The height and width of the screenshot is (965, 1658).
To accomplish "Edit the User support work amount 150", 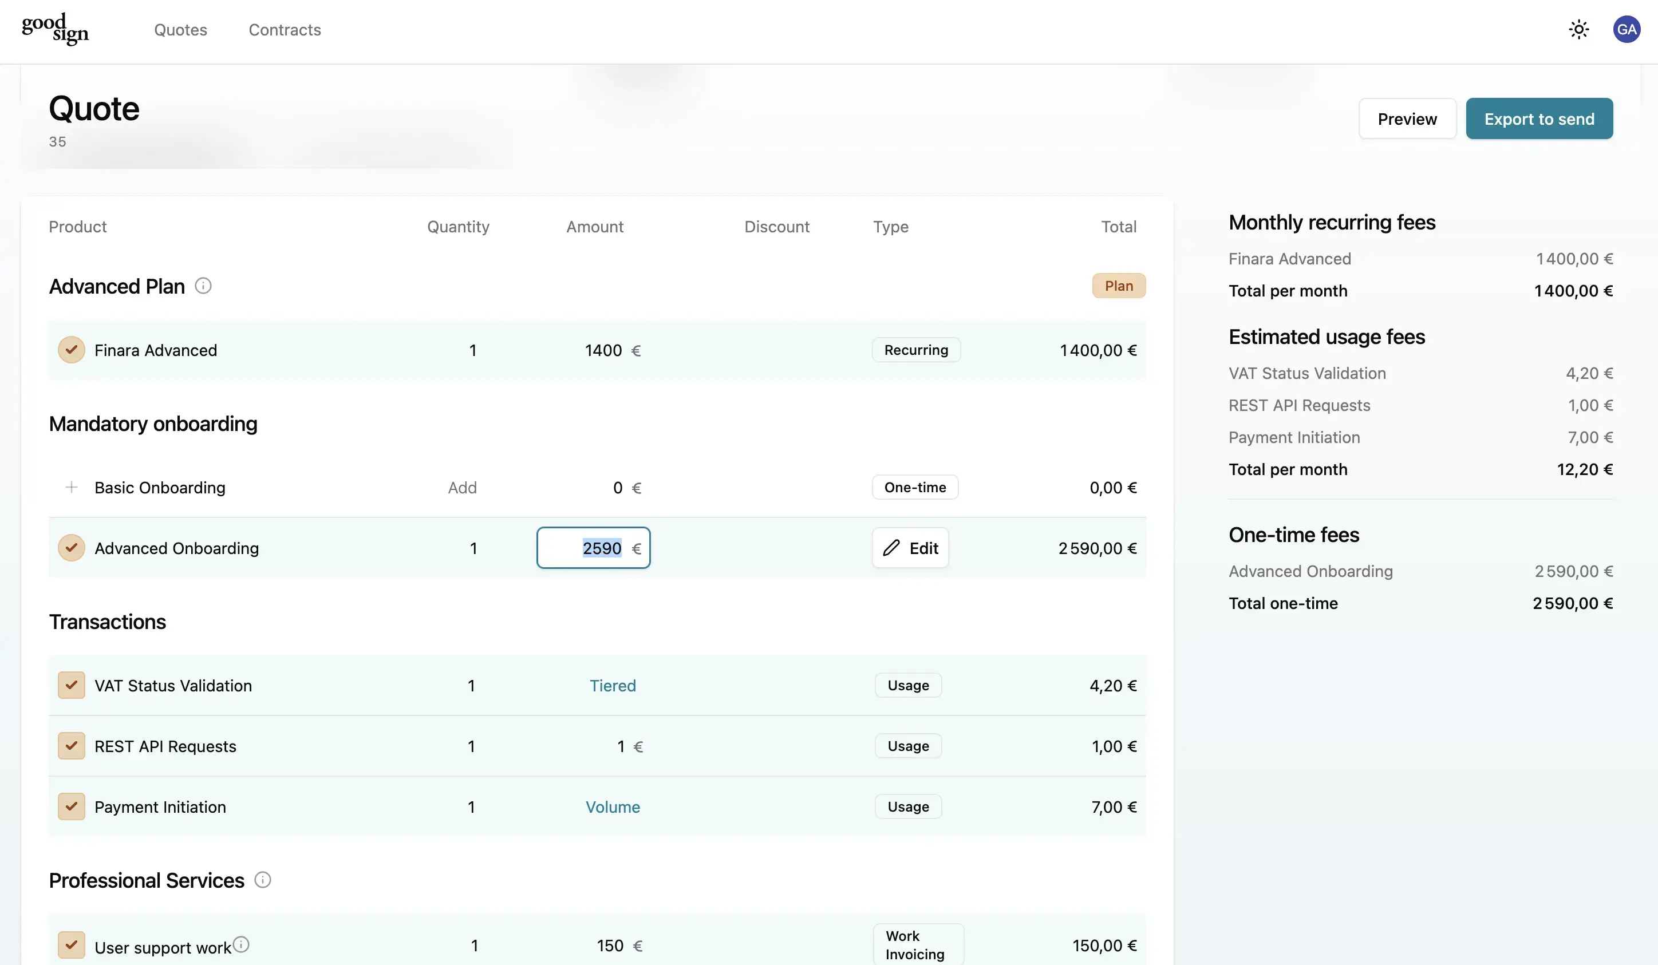I will (610, 946).
